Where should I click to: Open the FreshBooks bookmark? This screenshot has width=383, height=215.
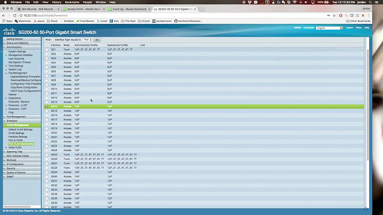click(x=85, y=21)
